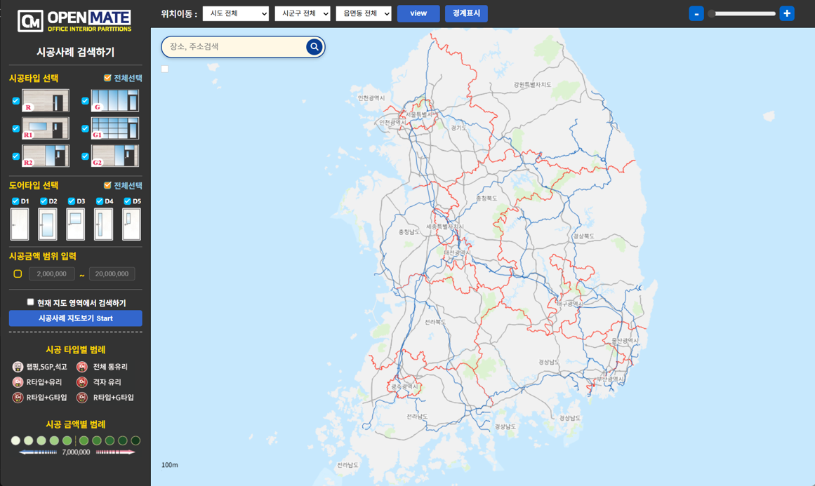Viewport: 815px width, 486px height.
Task: Choose the G1 grid glass image
Action: pos(114,128)
